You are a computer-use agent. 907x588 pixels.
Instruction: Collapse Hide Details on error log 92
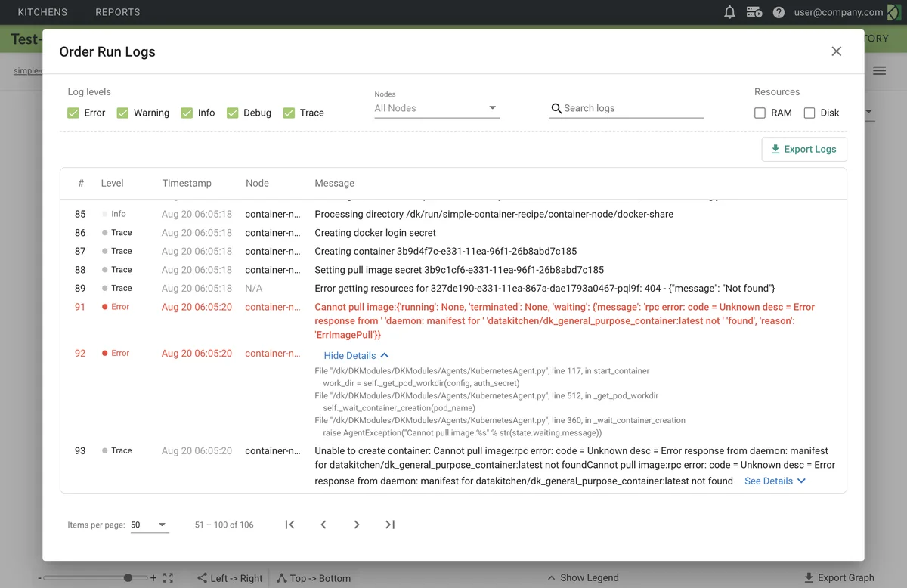coord(356,355)
